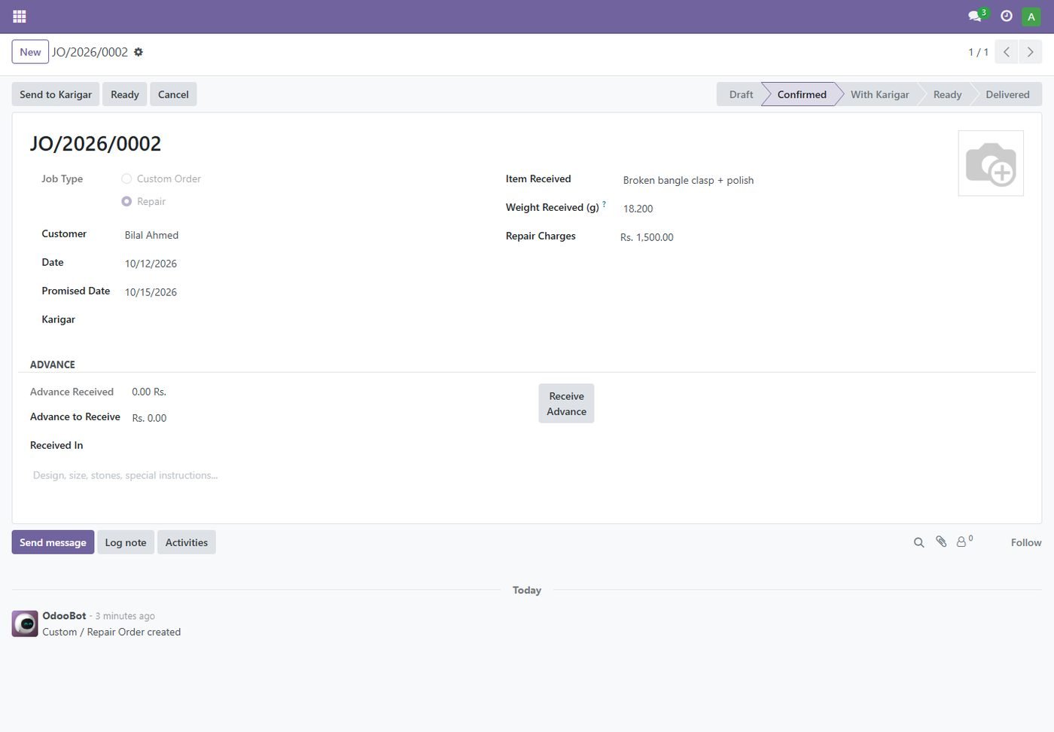Click the JO/2026/0002 breadcrumb title

[90, 52]
